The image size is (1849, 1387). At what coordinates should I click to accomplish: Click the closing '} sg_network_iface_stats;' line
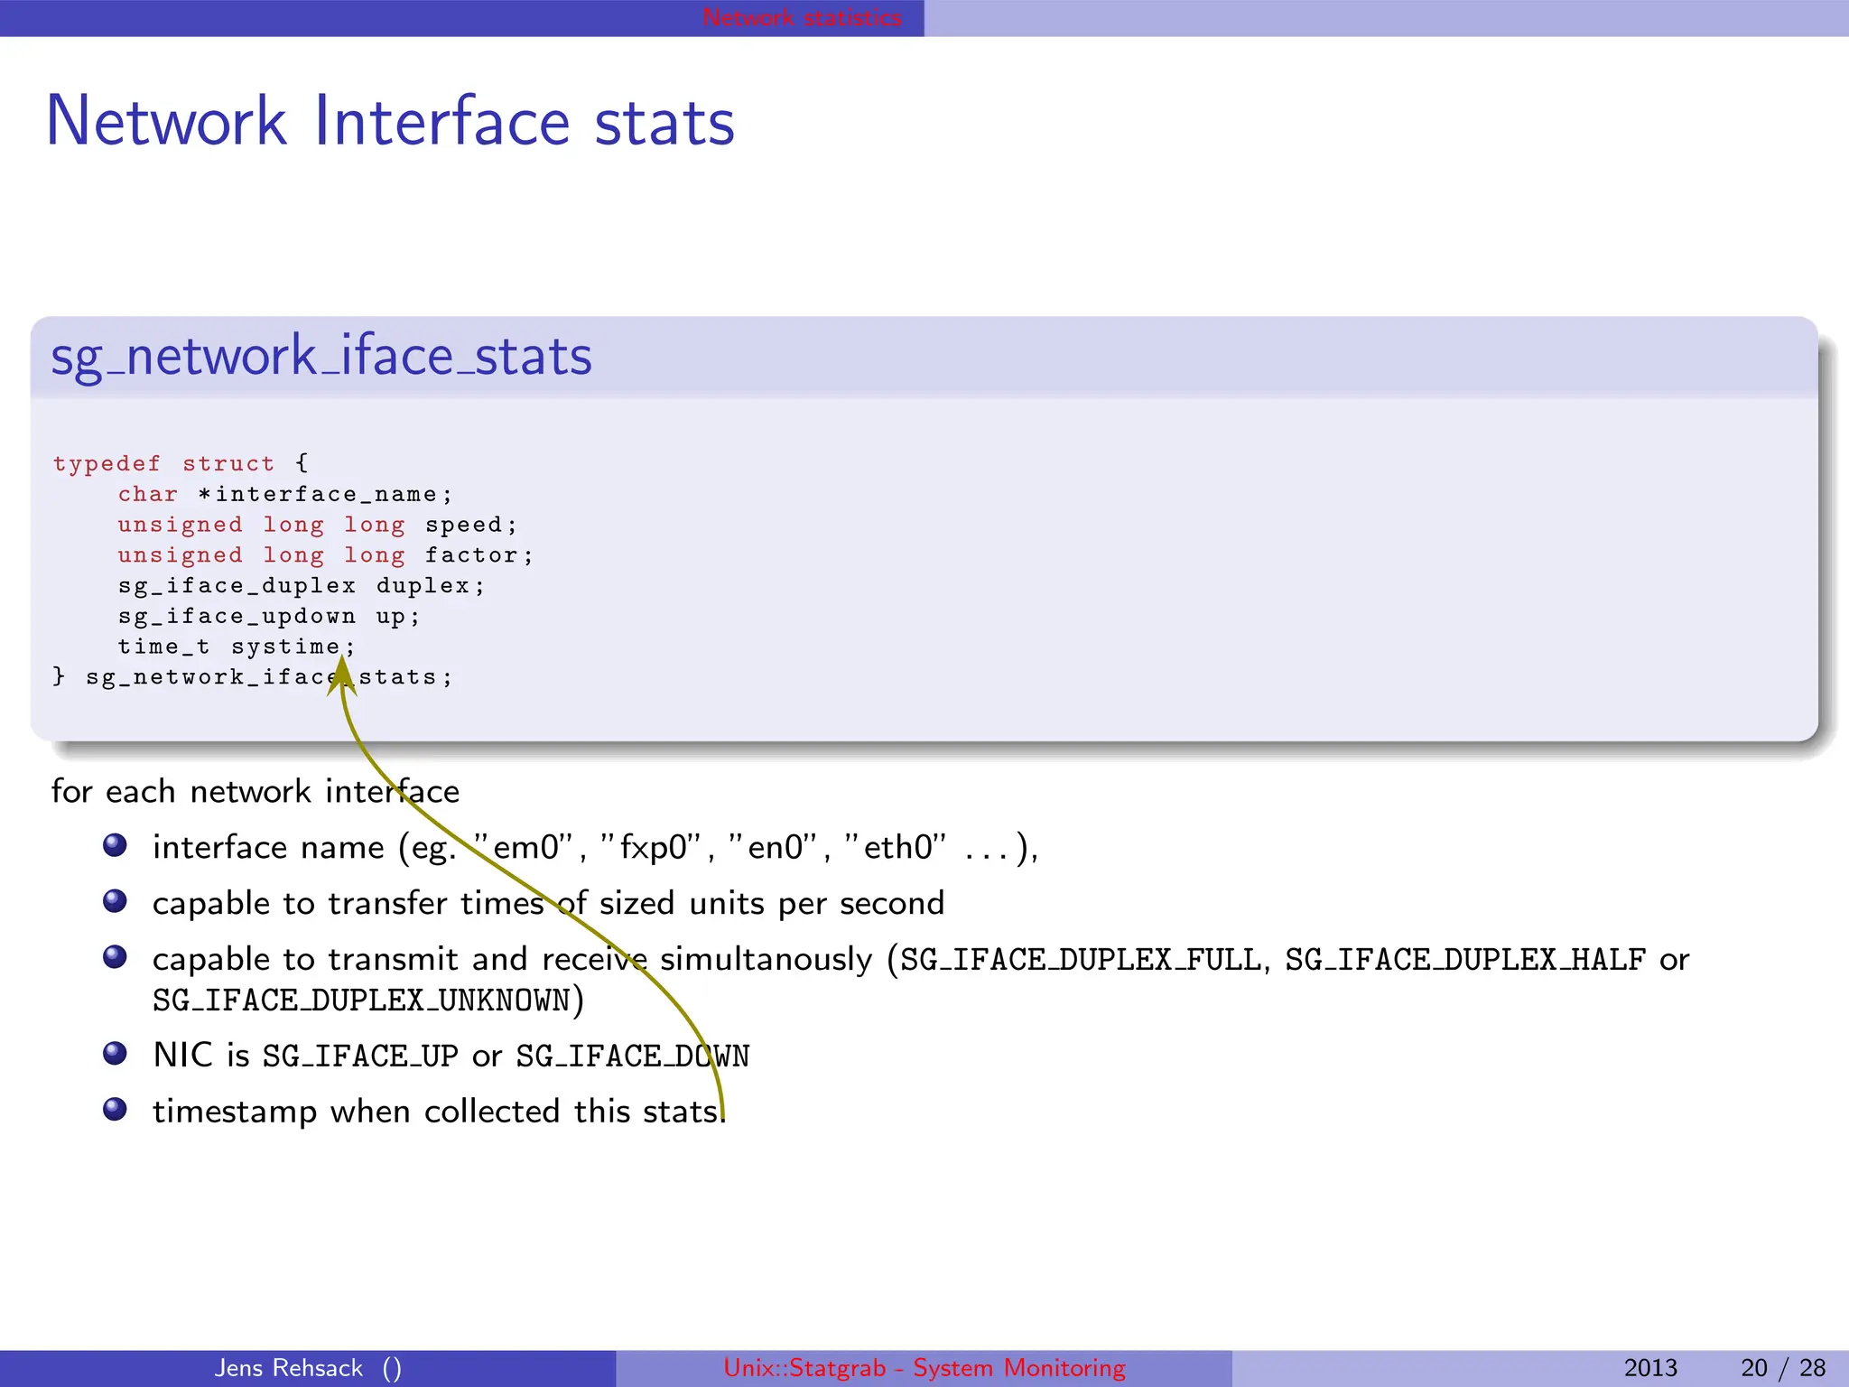coord(253,677)
